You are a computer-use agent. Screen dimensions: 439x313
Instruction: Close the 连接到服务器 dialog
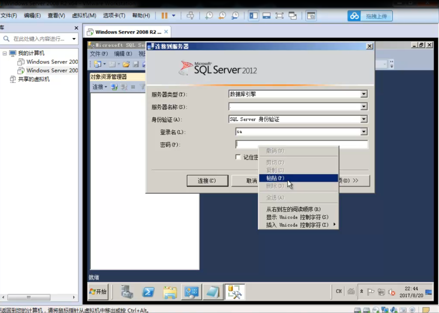point(370,46)
